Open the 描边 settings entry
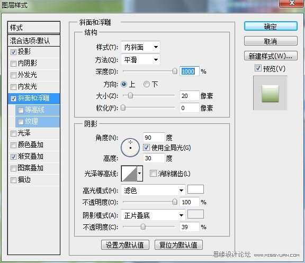The image size is (305, 263). (24, 179)
